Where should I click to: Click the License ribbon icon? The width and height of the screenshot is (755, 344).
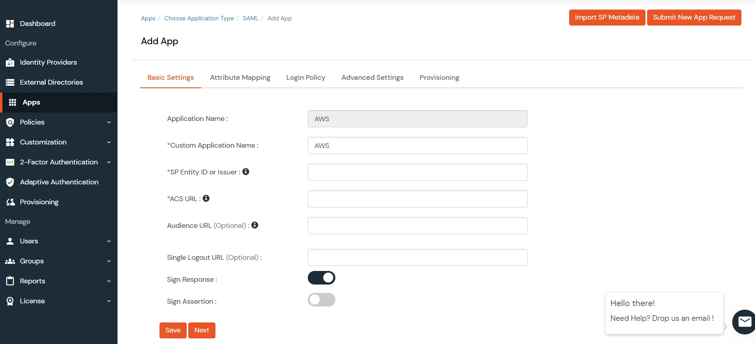pyautogui.click(x=10, y=301)
